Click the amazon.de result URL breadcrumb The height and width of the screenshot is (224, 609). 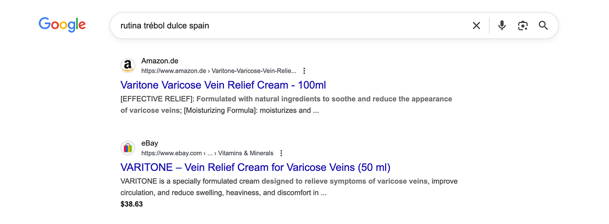click(218, 71)
